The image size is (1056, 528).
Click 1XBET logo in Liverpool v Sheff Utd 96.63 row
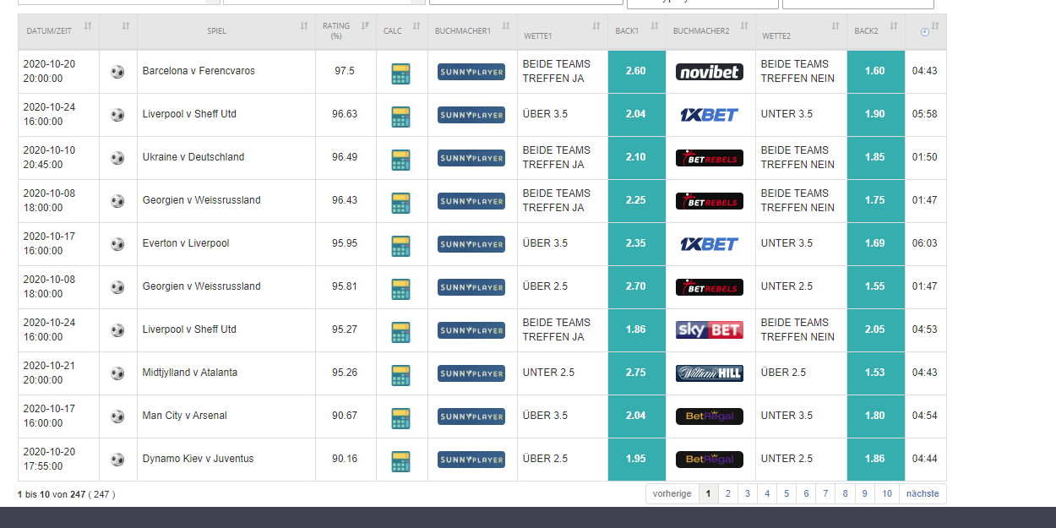coord(710,115)
